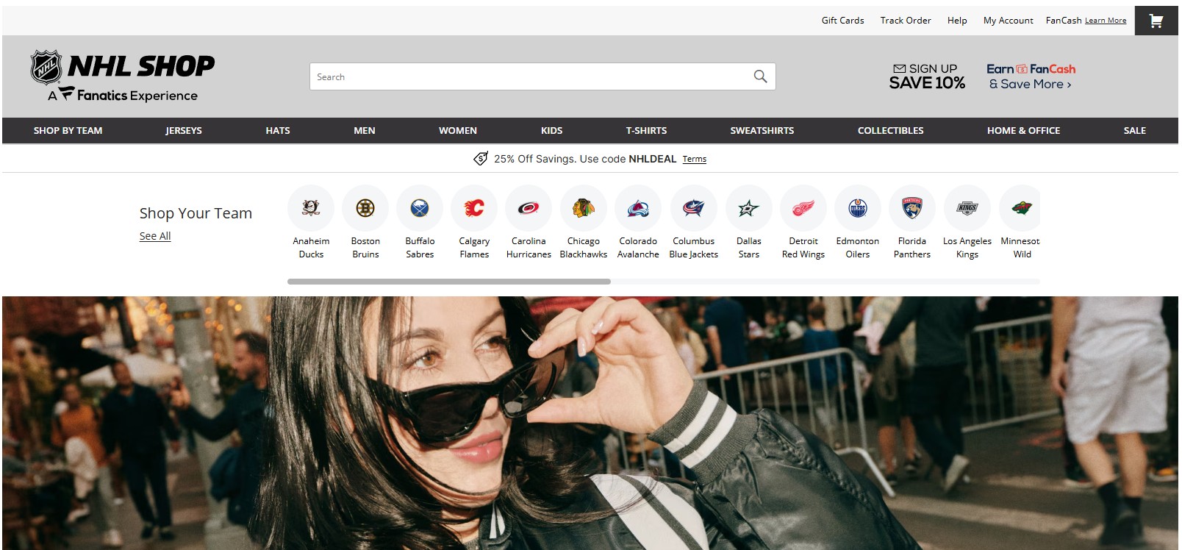This screenshot has height=550, width=1182.
Task: Open the T-Shirts menu
Action: 646,130
